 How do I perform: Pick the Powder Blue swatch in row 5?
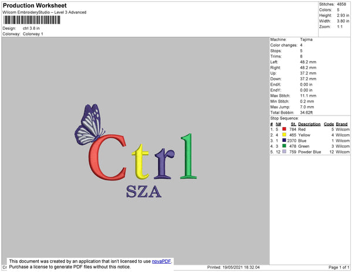click(x=284, y=152)
